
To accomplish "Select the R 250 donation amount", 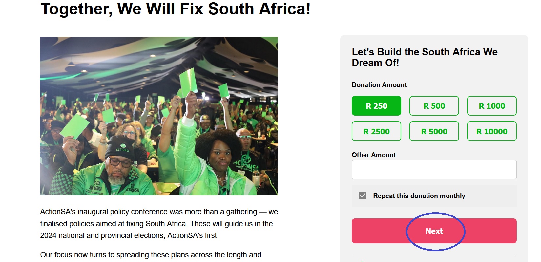I will coord(376,106).
